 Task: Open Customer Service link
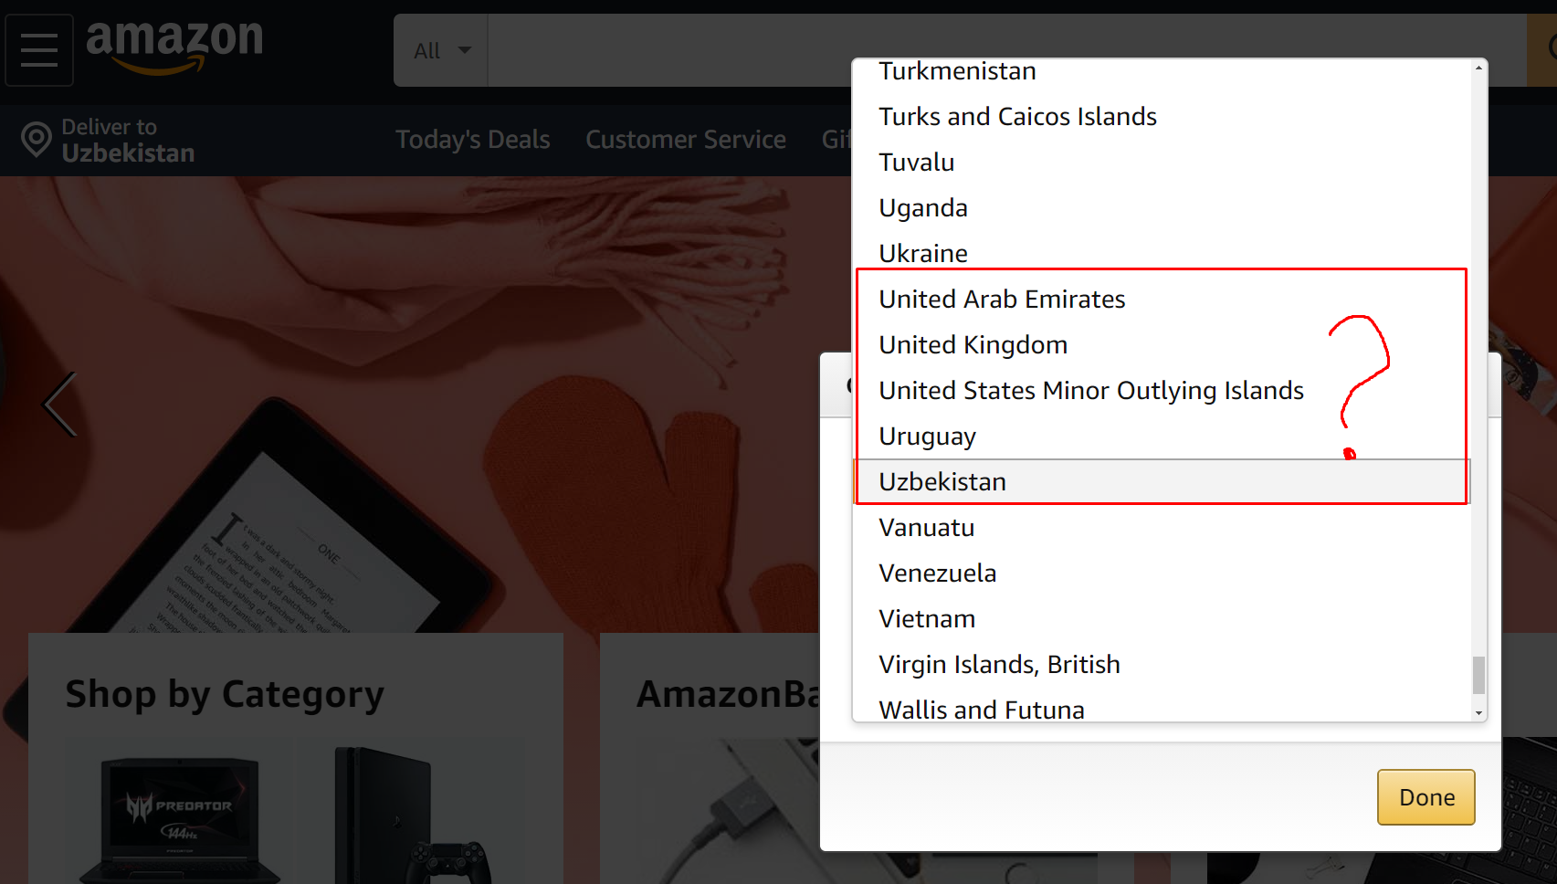685,140
